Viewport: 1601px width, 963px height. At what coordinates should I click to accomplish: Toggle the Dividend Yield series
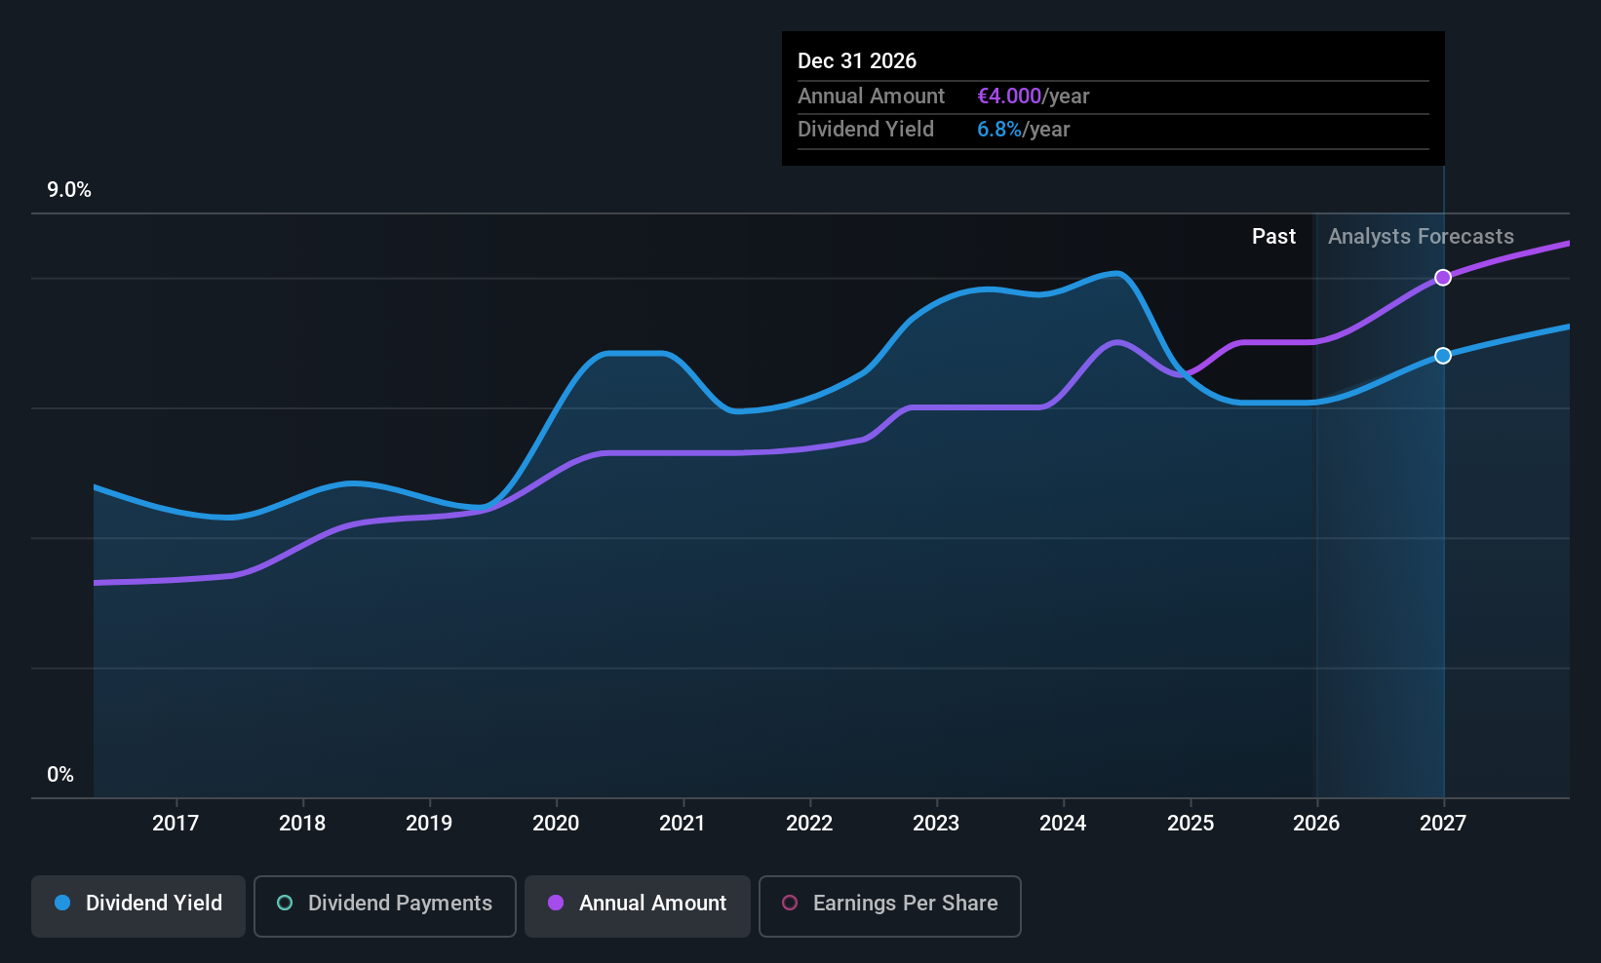point(137,905)
